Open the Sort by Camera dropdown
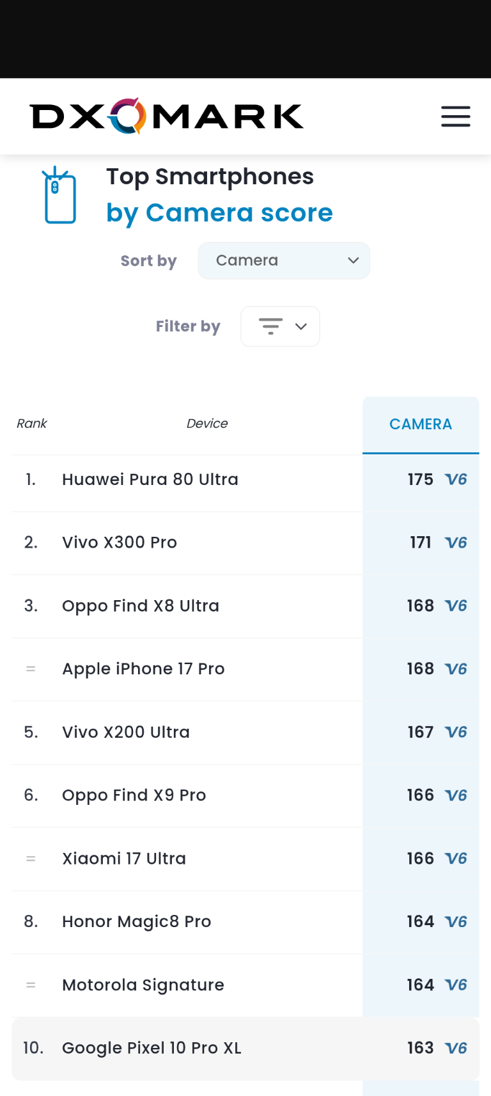This screenshot has height=1096, width=491. click(x=284, y=260)
